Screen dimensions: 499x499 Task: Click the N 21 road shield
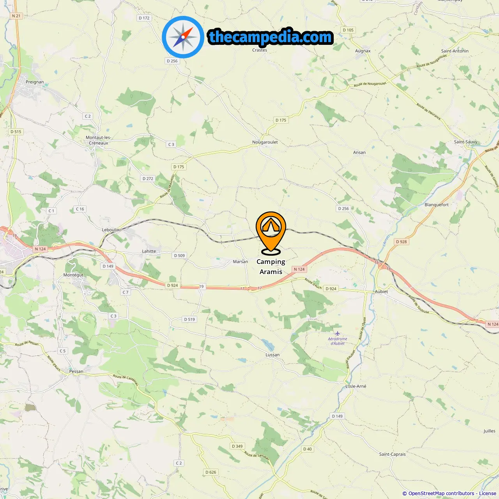16,16
